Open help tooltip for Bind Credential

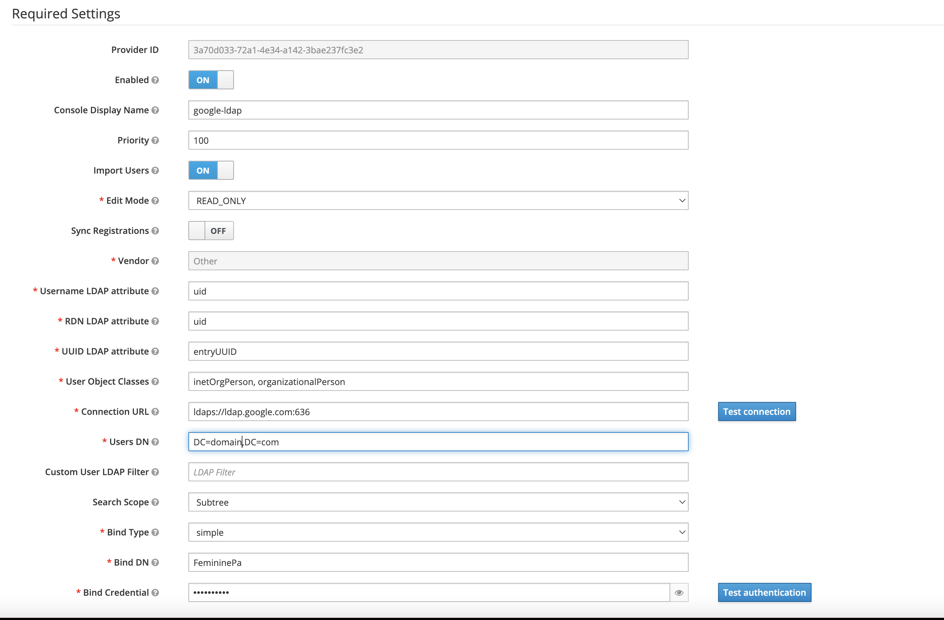click(x=155, y=592)
